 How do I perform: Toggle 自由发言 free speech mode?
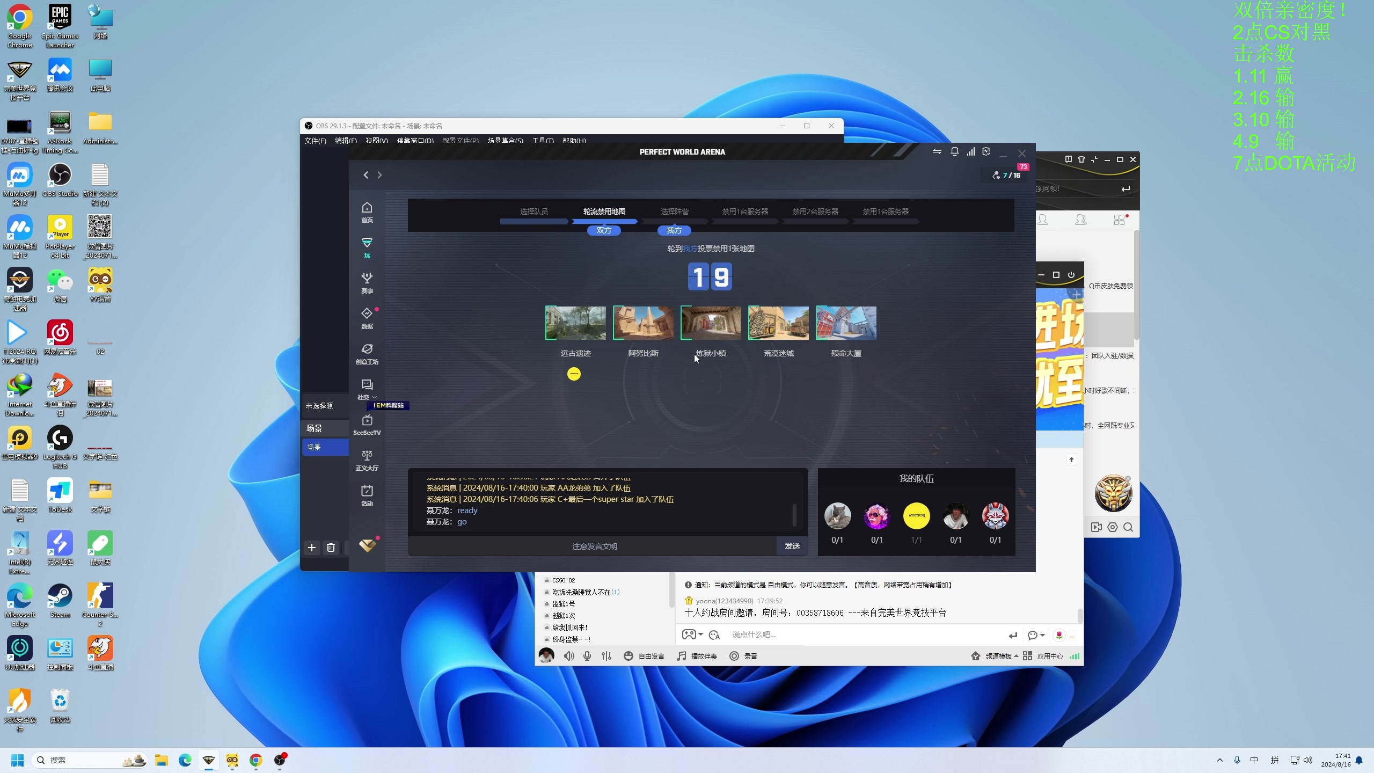pyautogui.click(x=644, y=656)
